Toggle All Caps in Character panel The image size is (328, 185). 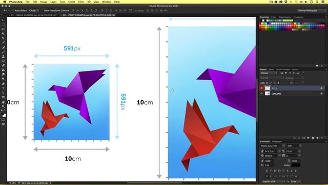tap(275, 171)
